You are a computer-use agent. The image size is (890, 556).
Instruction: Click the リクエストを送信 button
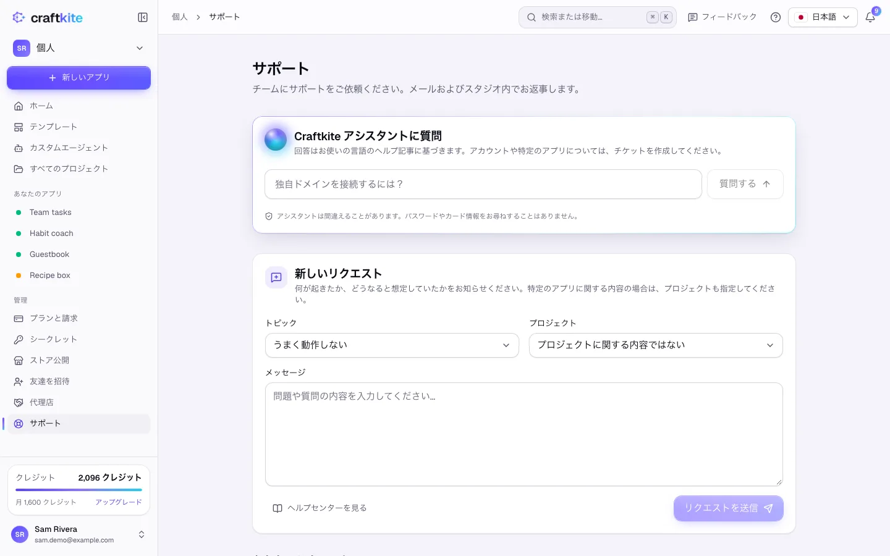[729, 508]
